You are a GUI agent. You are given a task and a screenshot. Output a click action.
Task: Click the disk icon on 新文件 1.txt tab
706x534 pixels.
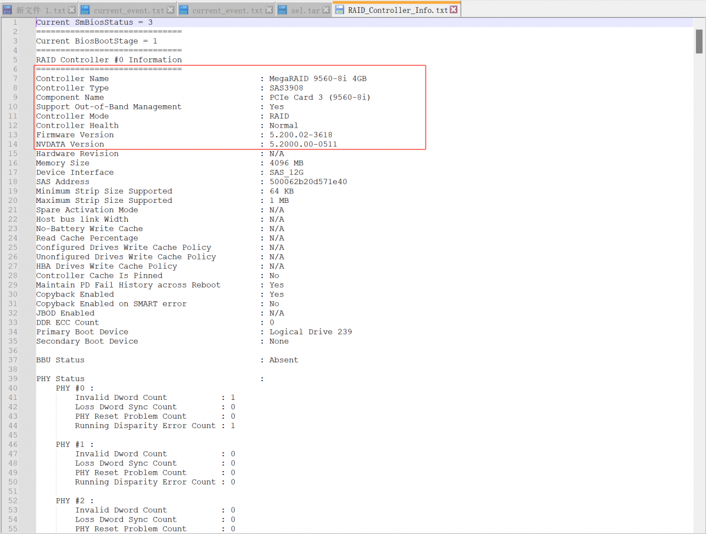(x=8, y=11)
